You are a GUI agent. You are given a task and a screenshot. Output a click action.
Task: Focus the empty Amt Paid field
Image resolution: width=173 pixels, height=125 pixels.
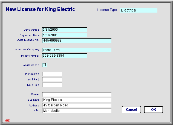(x=52, y=79)
